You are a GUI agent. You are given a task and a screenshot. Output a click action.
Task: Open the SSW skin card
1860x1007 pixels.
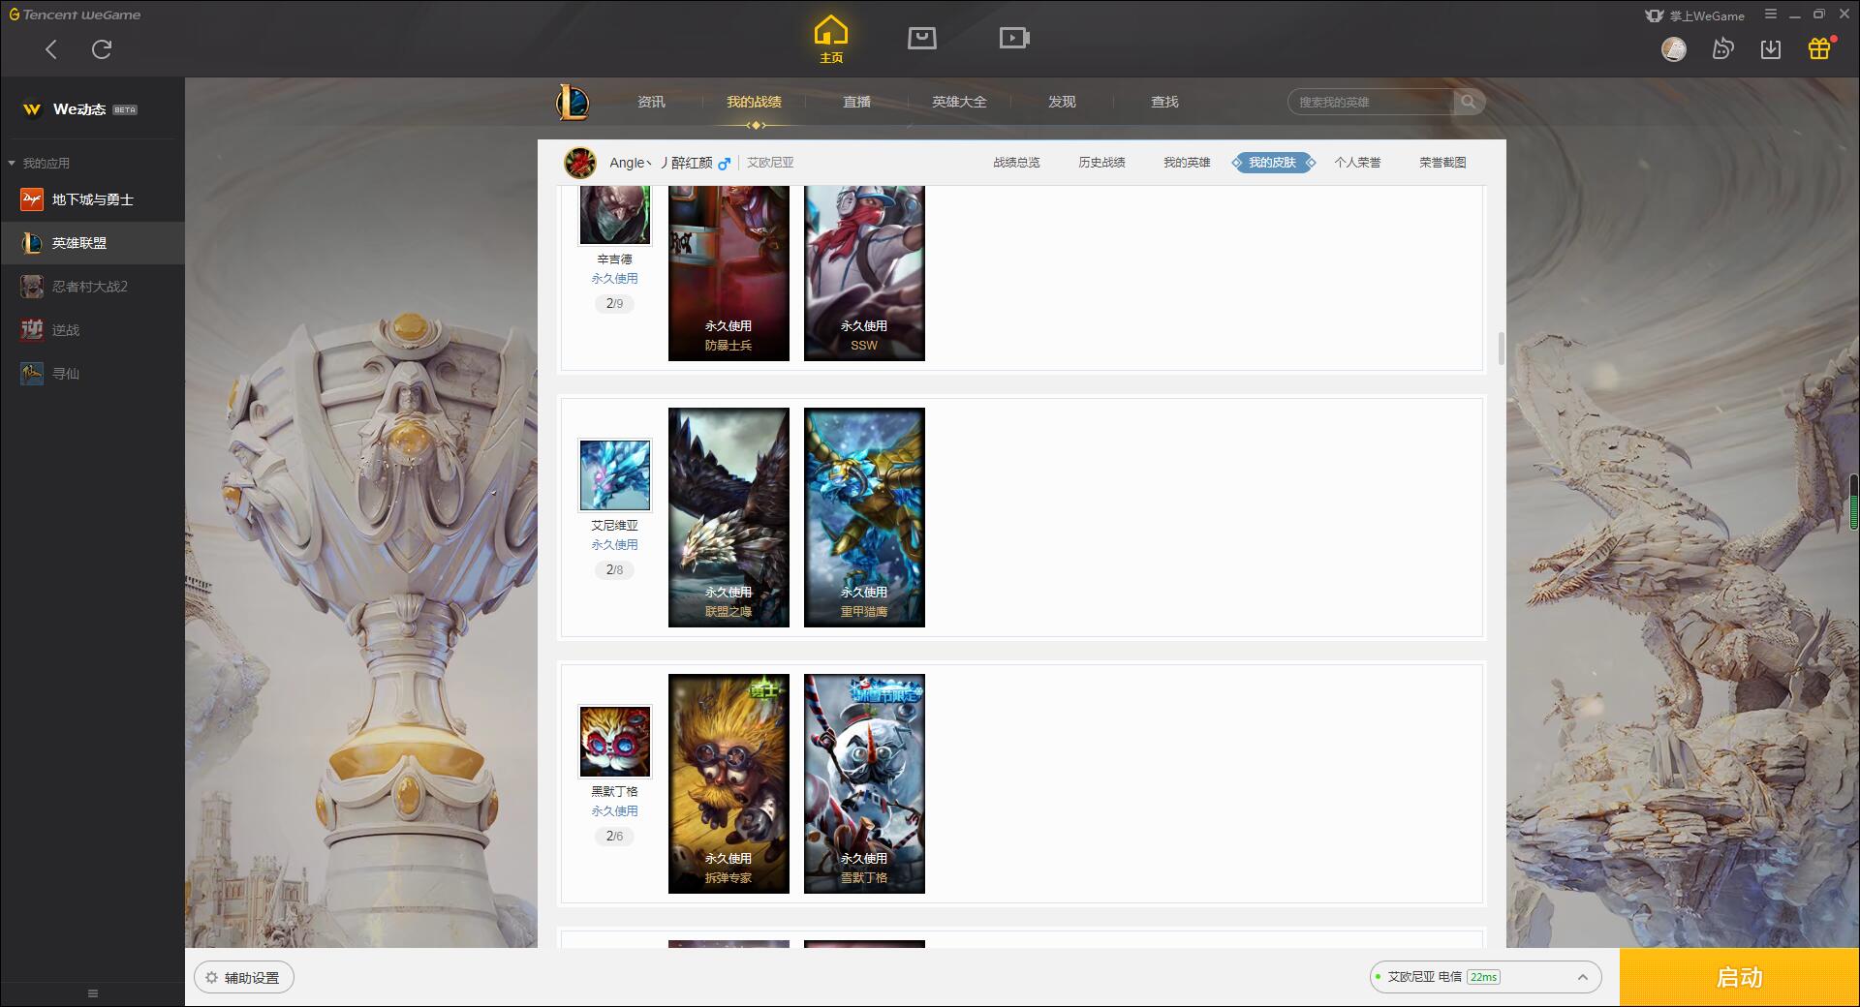[864, 273]
